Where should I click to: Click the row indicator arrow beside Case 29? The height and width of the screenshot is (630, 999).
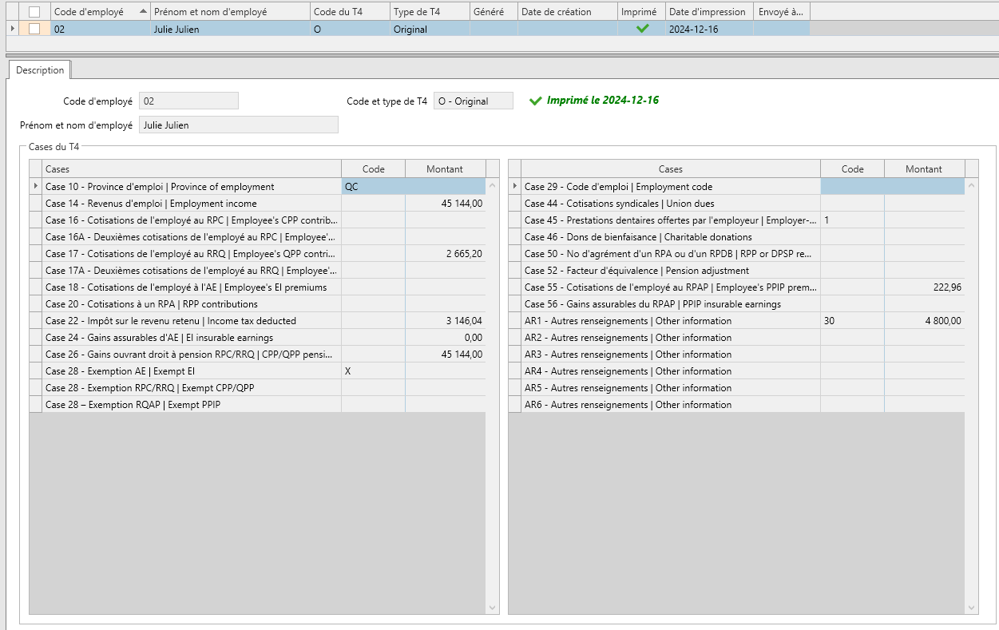click(x=514, y=186)
